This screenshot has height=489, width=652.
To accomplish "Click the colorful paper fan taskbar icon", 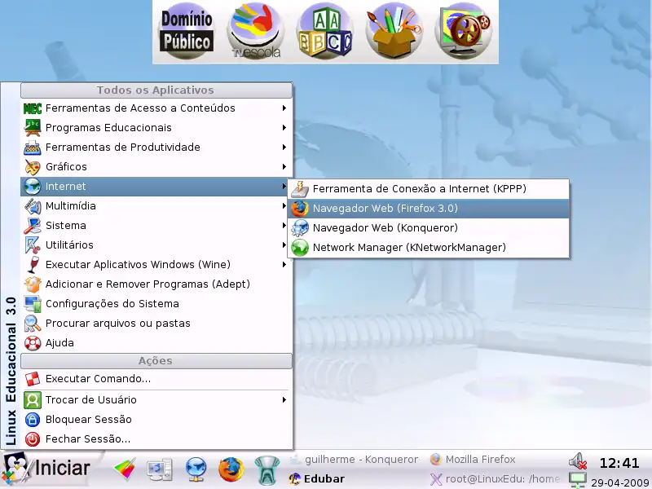I will pyautogui.click(x=126, y=469).
